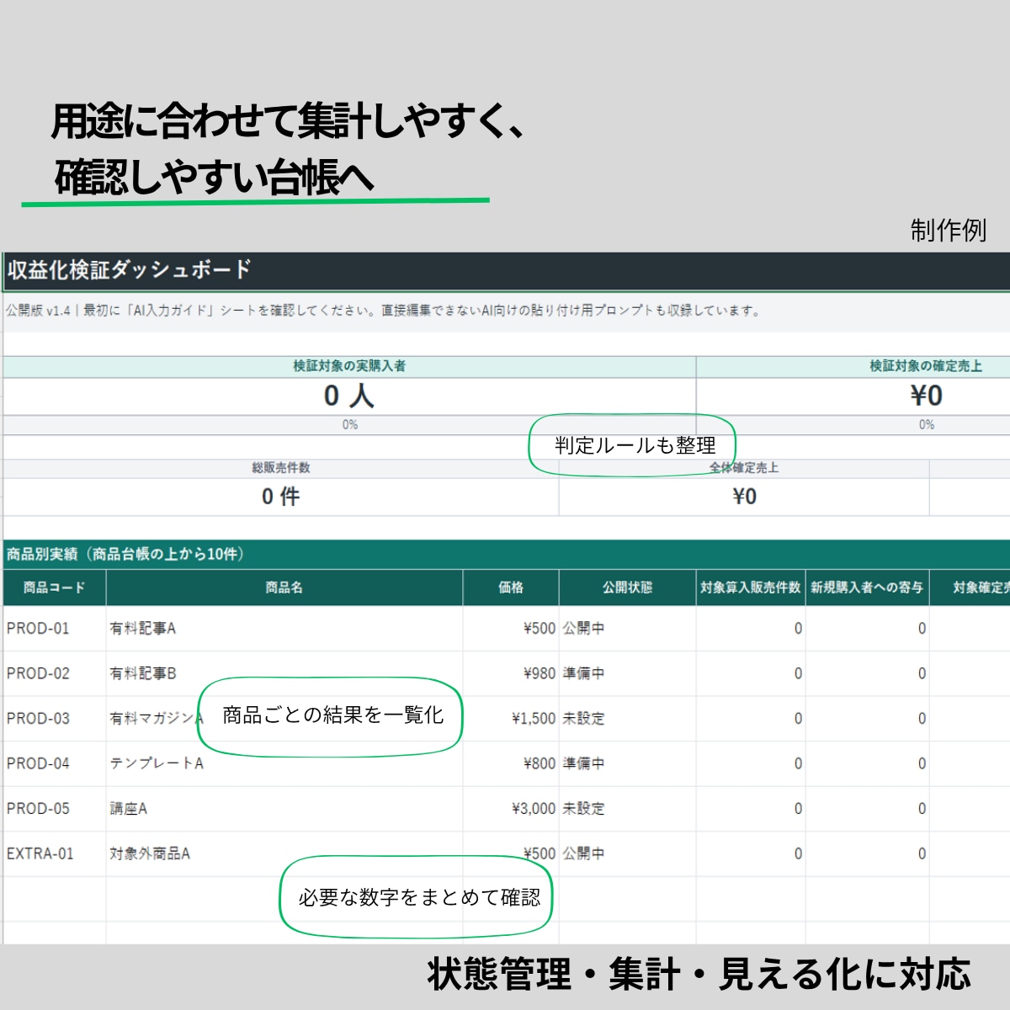Select PROD-01 対象算入販売件数 value 0

(x=751, y=629)
